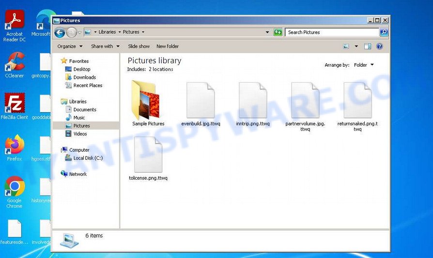Click the library icon in address bar
433x258 pixels.
pyautogui.click(x=88, y=32)
